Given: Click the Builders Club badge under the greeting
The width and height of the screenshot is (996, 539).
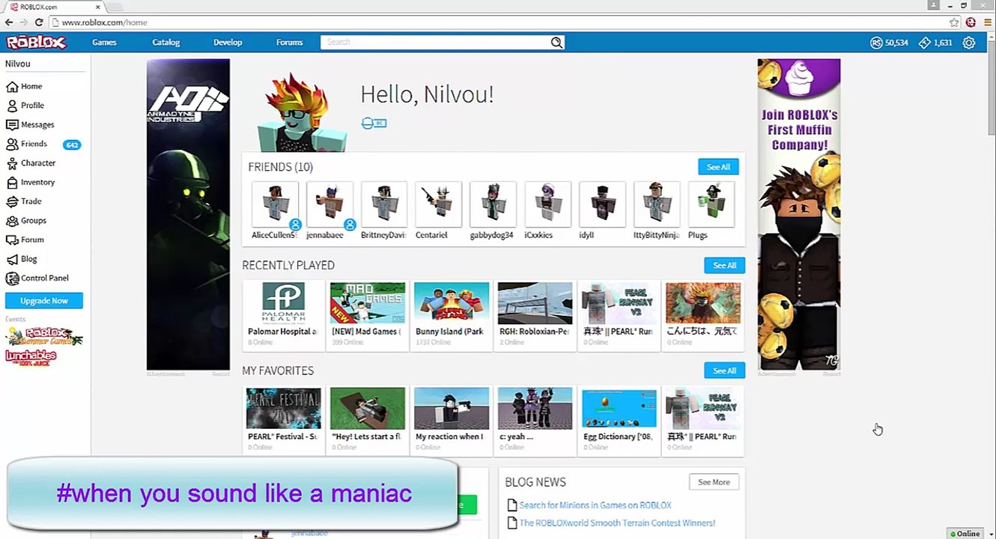Looking at the screenshot, I should click(374, 123).
